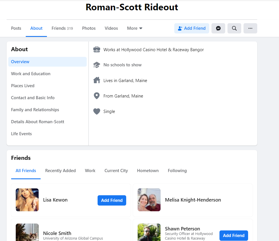Click Melisa Knight-Henderson's profile photo
This screenshot has height=241, width=279.
coord(149,200)
